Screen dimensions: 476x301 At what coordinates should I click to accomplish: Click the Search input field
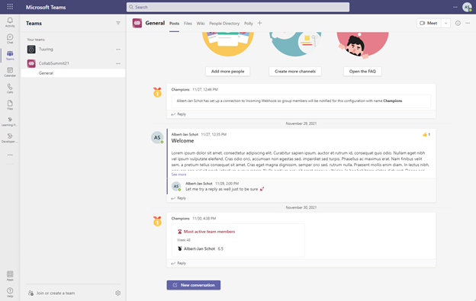click(238, 7)
